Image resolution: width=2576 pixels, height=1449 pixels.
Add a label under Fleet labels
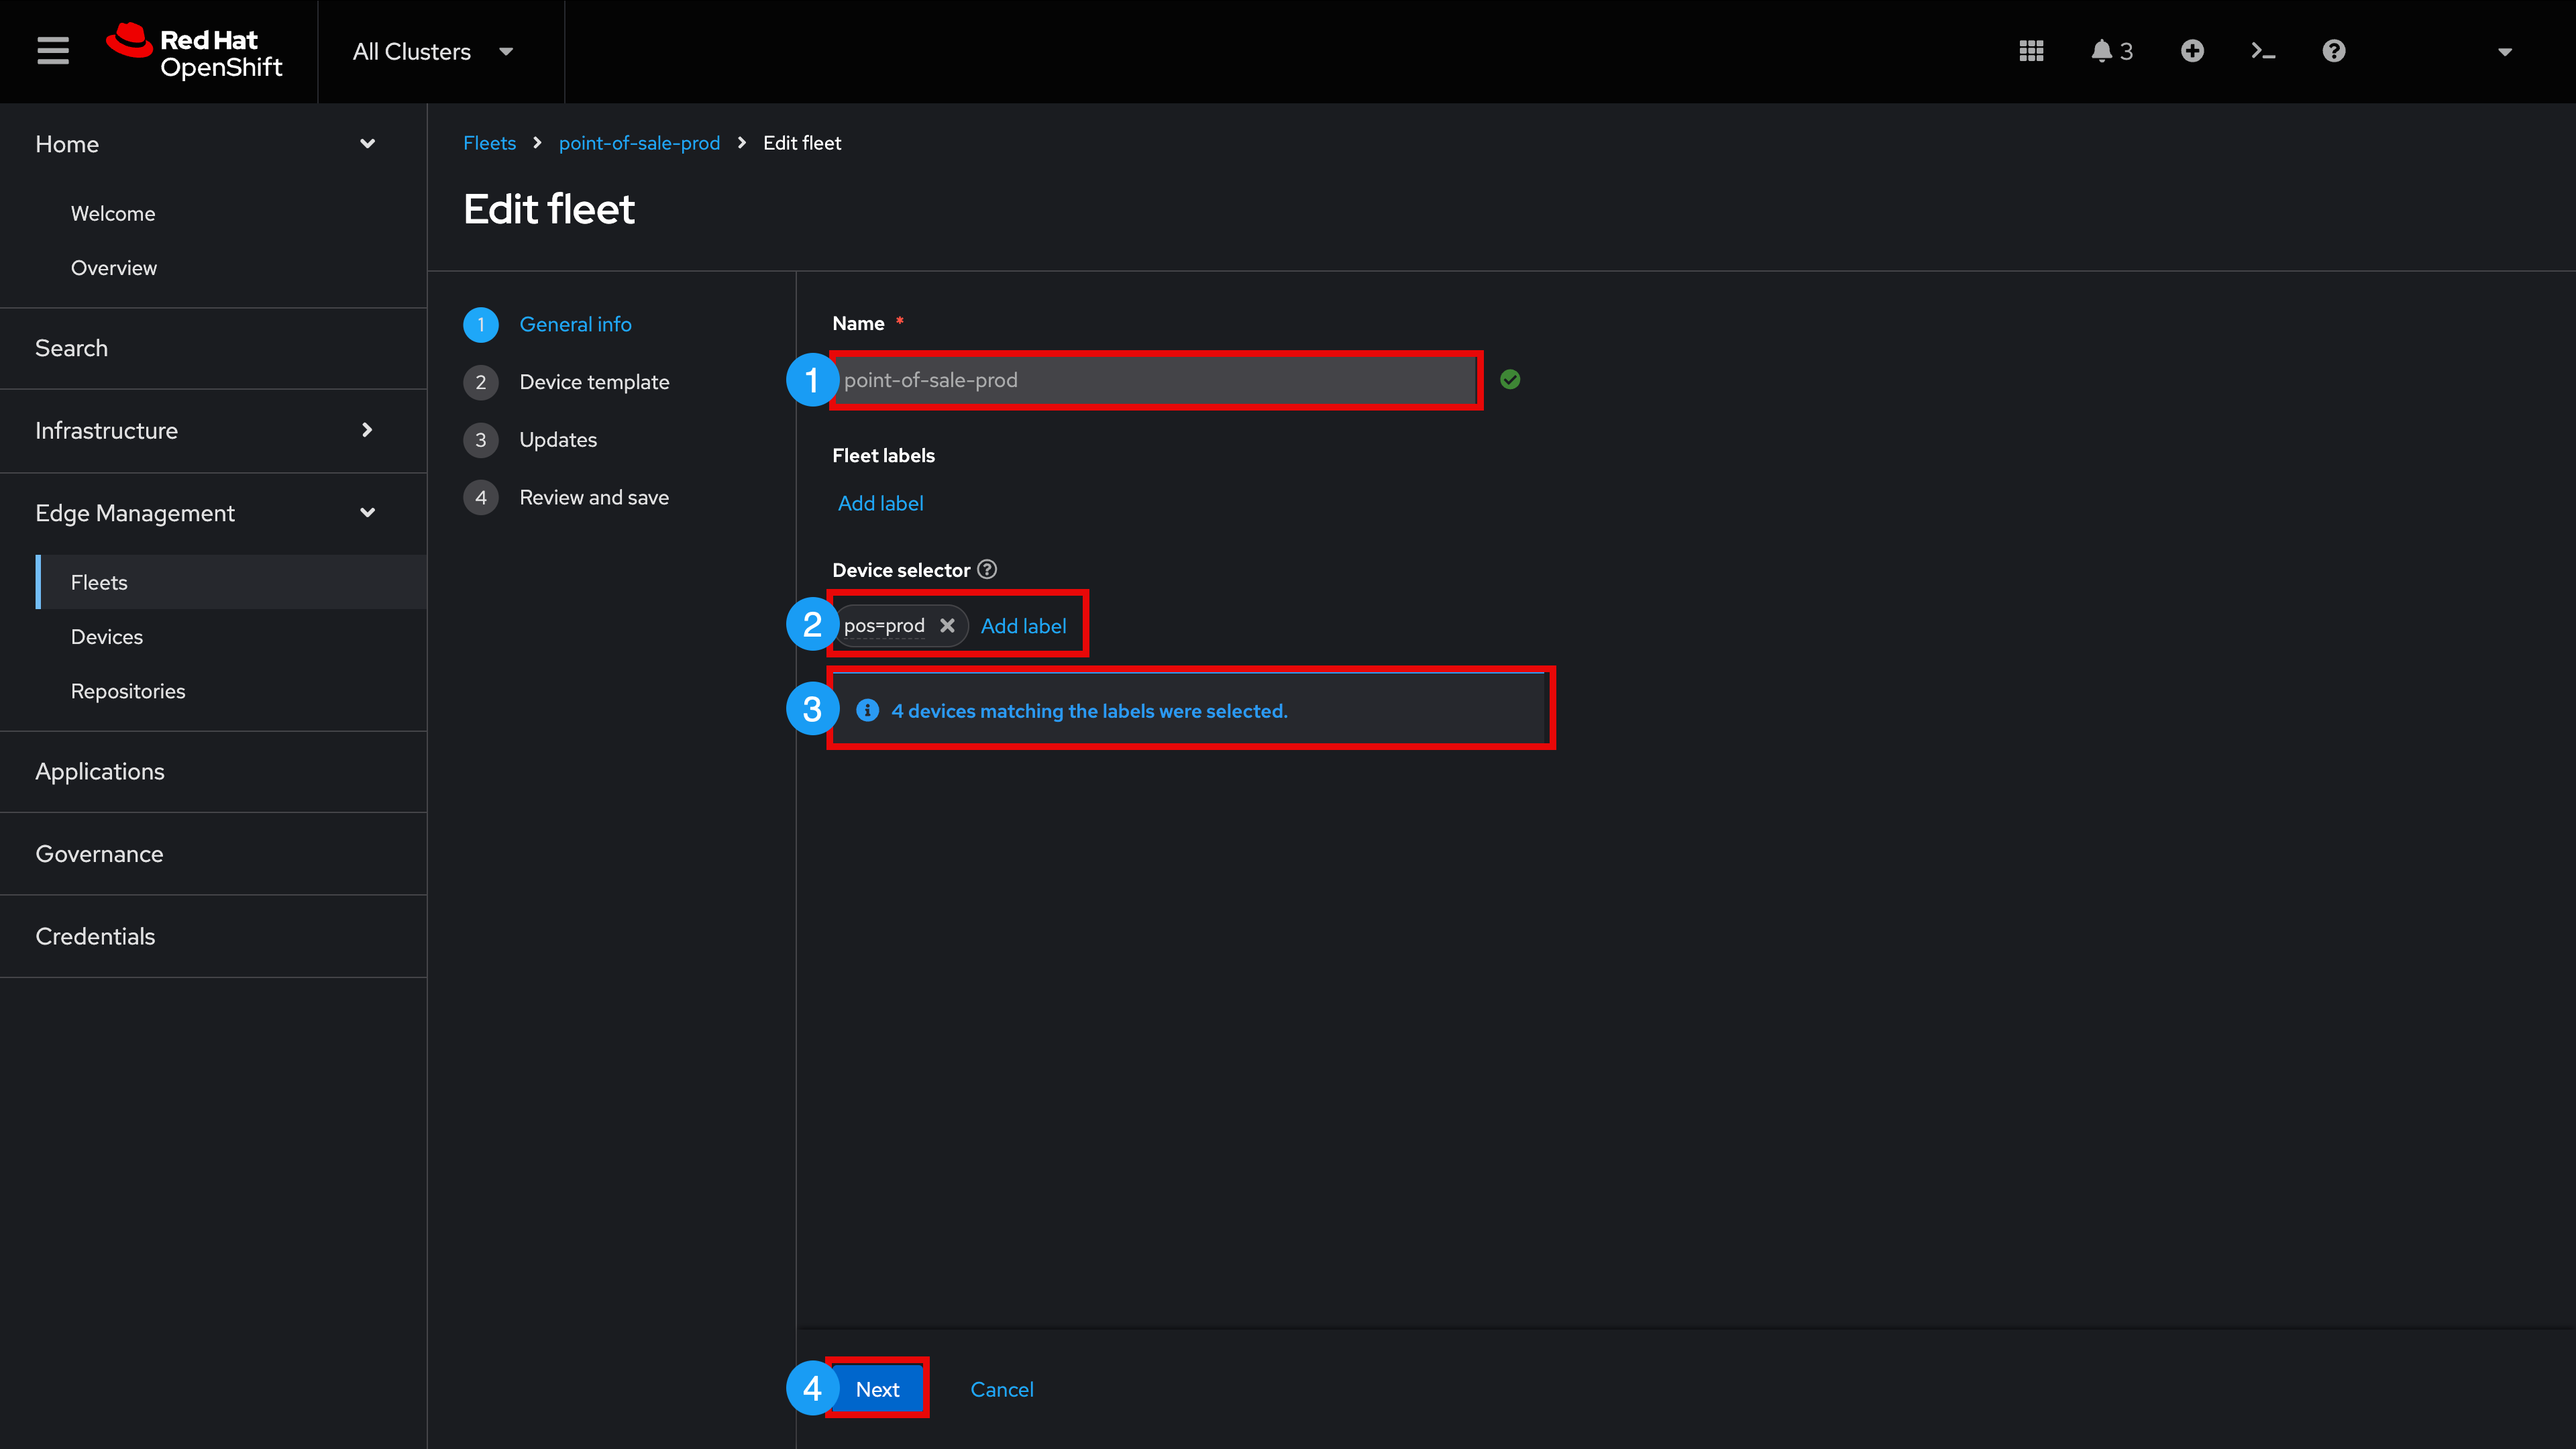880,503
